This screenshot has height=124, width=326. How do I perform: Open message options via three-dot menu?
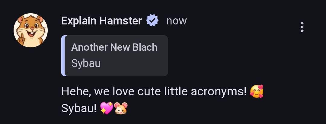click(302, 27)
